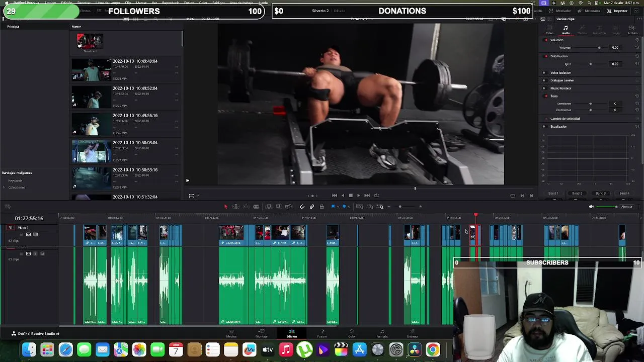The height and width of the screenshot is (362, 644).
Task: Jump to the last frame
Action: click(367, 196)
